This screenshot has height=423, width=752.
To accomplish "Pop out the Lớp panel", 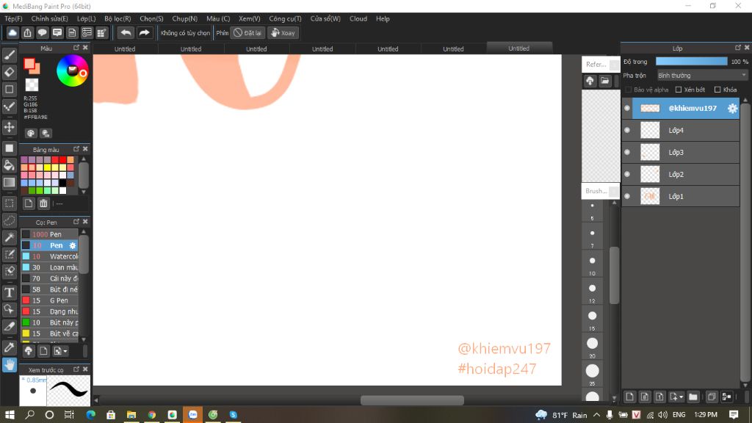I will click(737, 48).
